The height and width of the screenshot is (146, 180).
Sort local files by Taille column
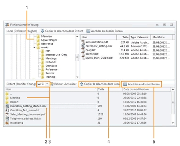point(123,37)
